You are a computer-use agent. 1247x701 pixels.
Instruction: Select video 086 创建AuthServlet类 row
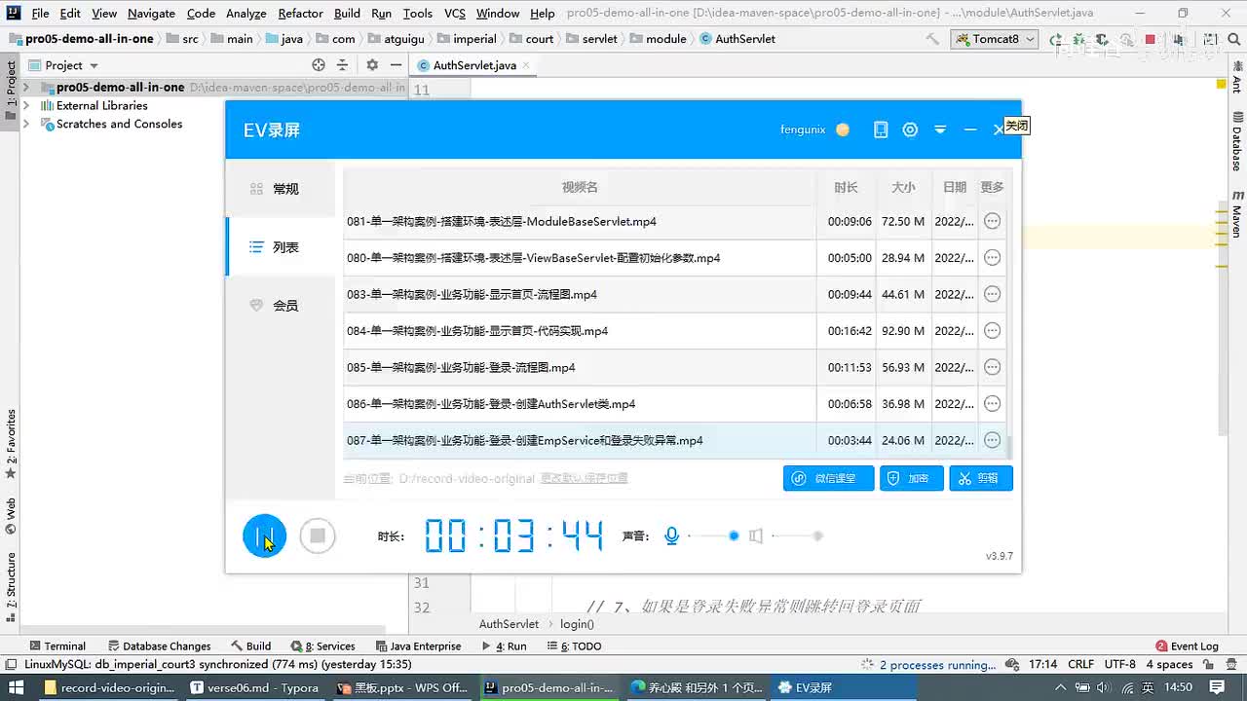(674, 404)
